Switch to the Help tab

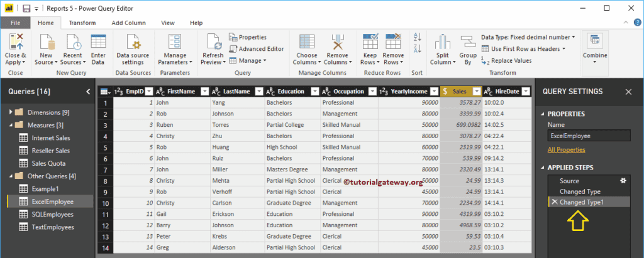(x=196, y=23)
